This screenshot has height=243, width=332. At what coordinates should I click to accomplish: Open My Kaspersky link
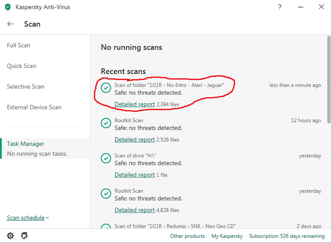tap(227, 236)
